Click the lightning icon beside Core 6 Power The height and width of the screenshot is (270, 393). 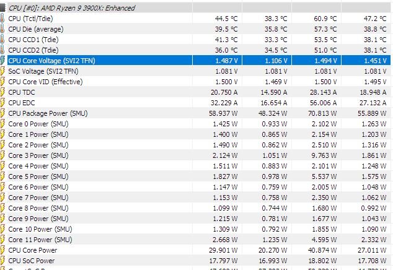2,187
